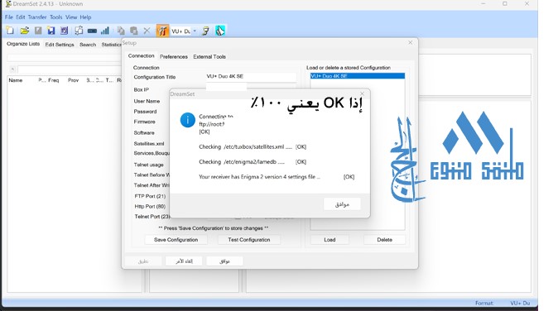Switch to the External Tools tab
Screen dimensions: 558x311
coord(209,56)
